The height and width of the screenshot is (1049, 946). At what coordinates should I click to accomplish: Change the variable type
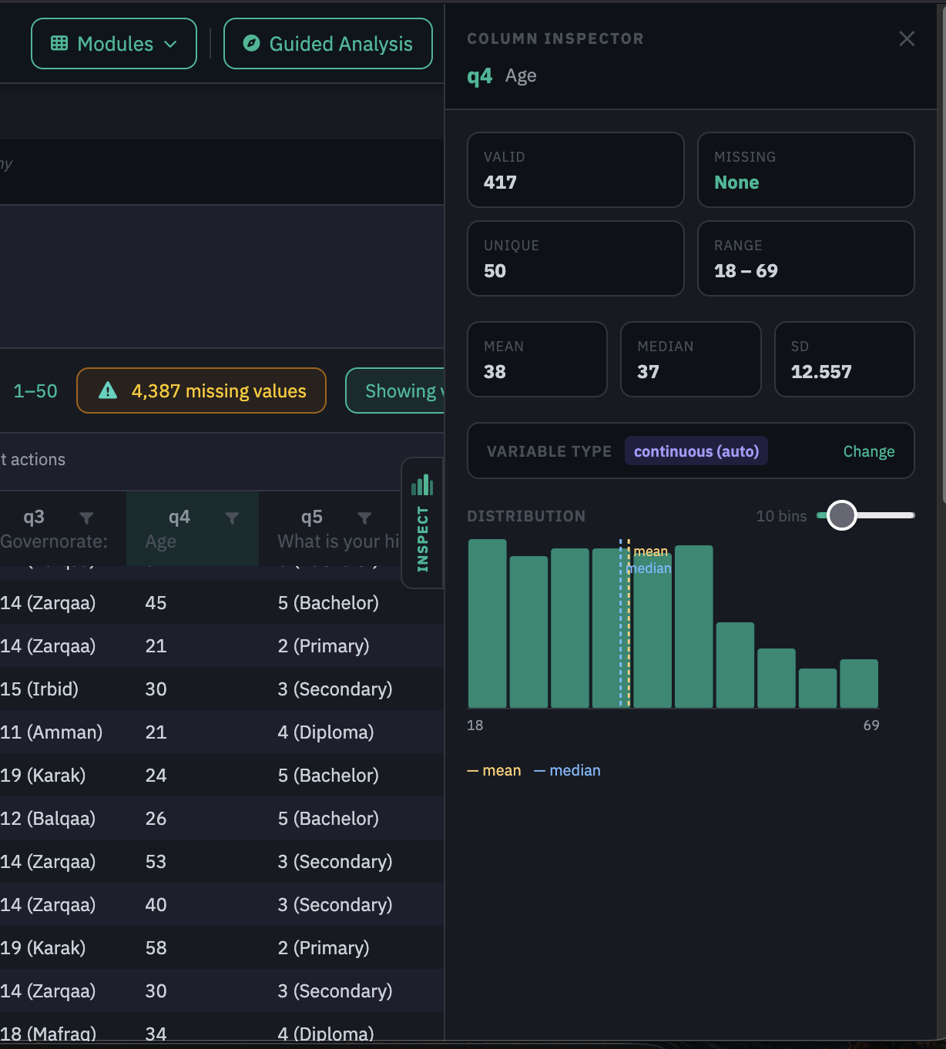868,451
